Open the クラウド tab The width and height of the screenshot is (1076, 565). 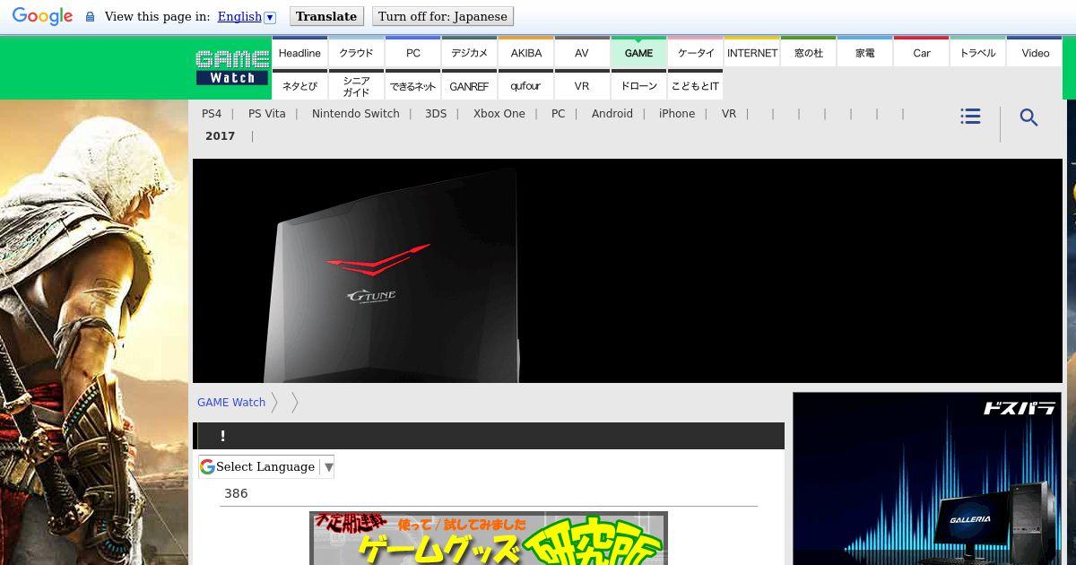tap(356, 52)
